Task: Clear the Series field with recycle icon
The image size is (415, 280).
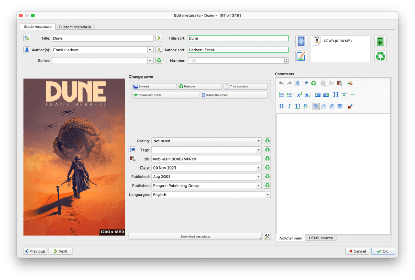Action: (159, 61)
